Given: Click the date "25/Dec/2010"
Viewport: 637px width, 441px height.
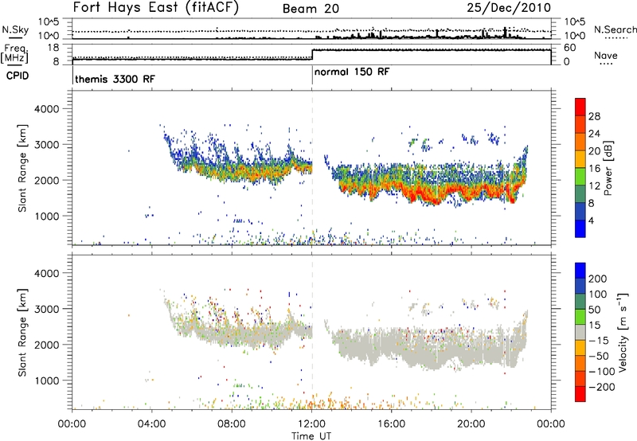Looking at the screenshot, I should [x=509, y=7].
